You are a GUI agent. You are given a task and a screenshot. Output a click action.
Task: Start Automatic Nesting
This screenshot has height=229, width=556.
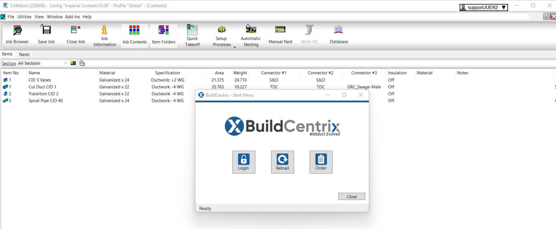[x=251, y=35]
